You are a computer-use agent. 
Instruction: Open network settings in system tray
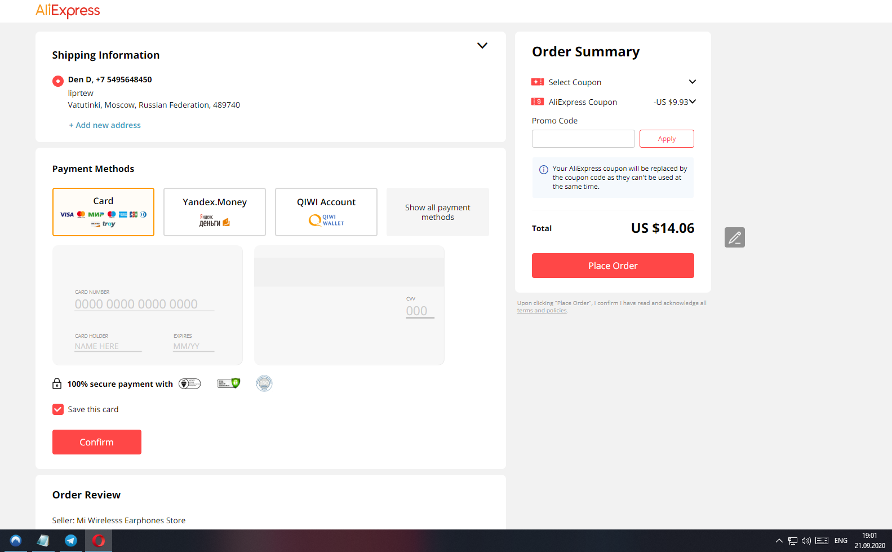tap(793, 541)
